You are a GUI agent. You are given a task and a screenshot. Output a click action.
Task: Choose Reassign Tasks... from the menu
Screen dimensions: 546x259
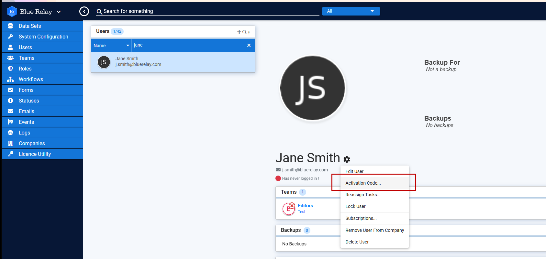375,195
